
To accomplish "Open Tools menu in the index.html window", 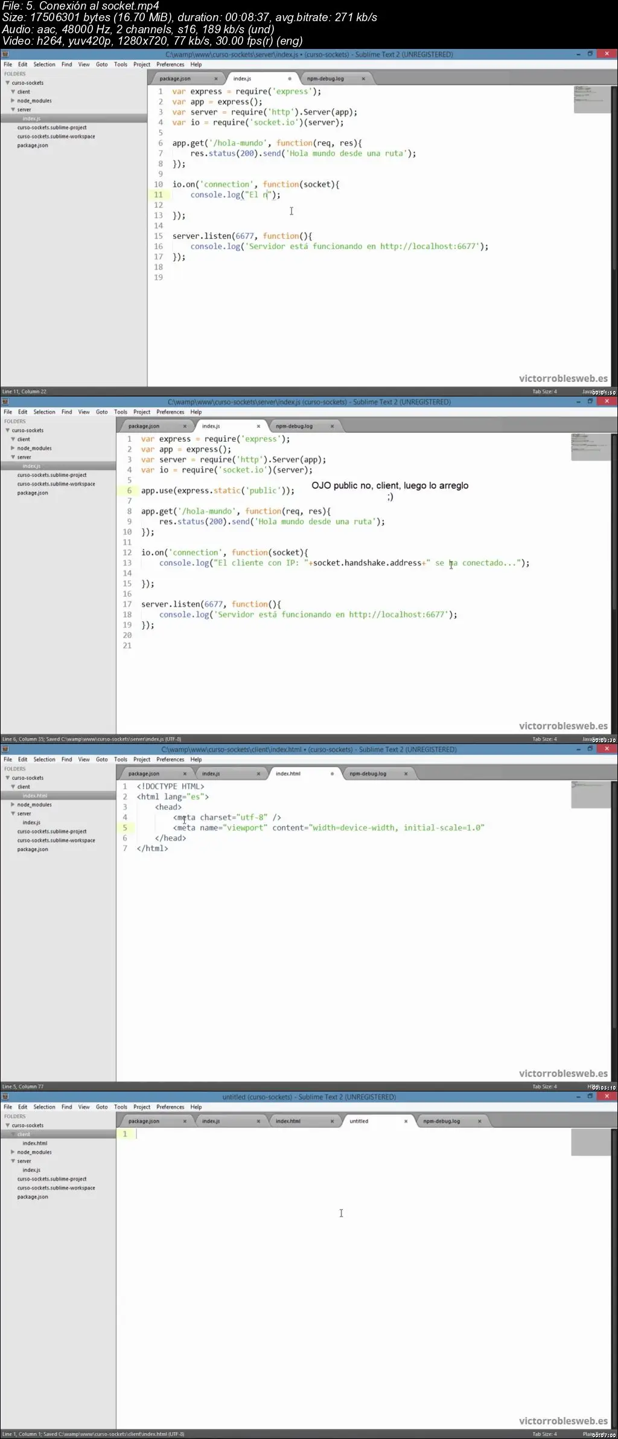I will pos(121,760).
